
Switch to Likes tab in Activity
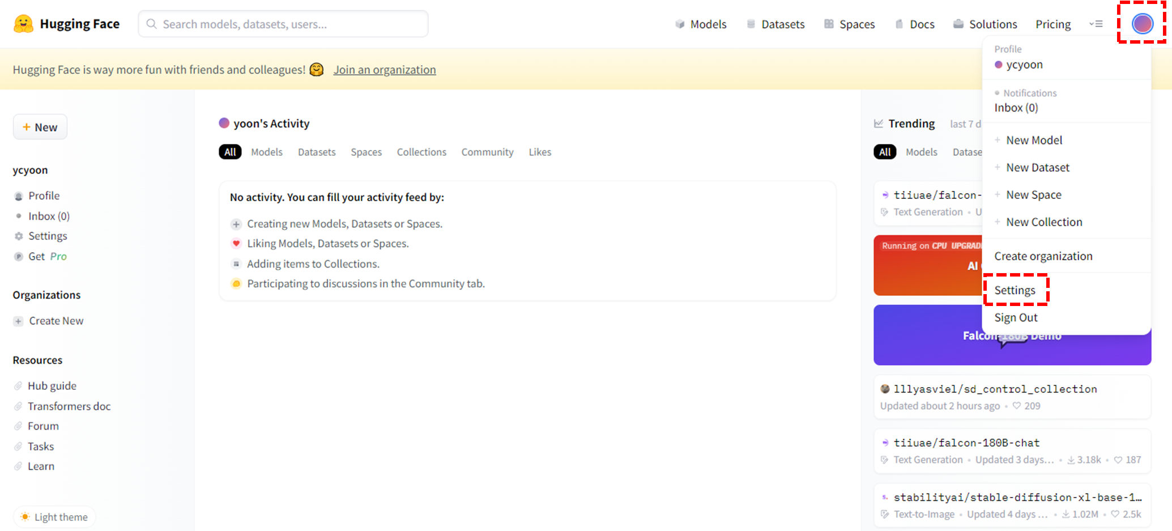coord(540,152)
